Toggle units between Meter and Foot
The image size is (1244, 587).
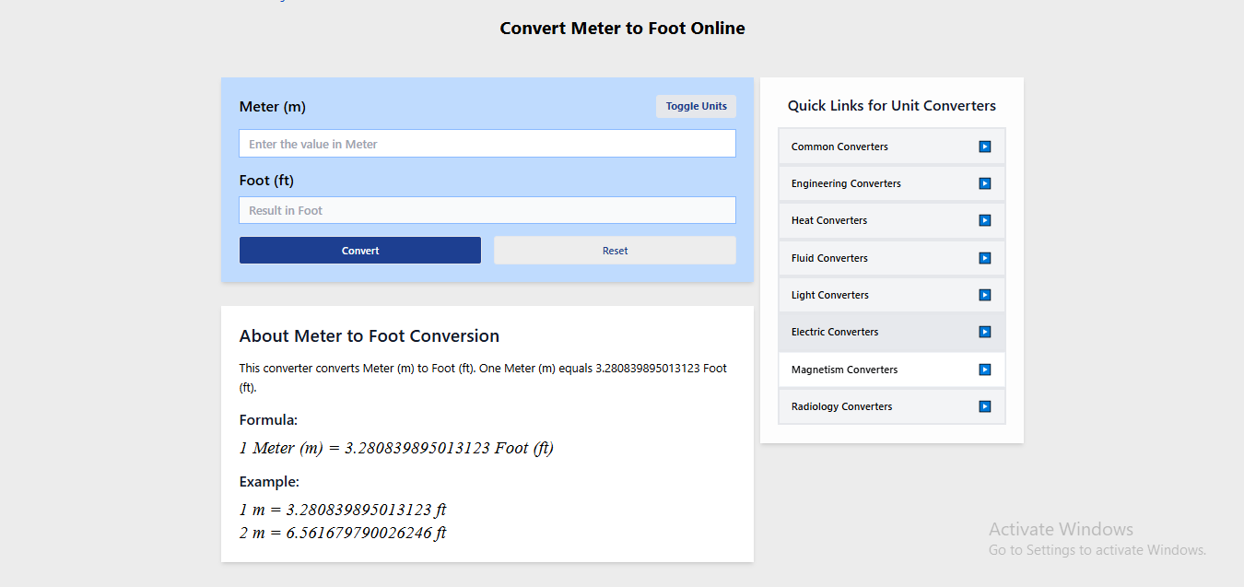[x=696, y=106]
